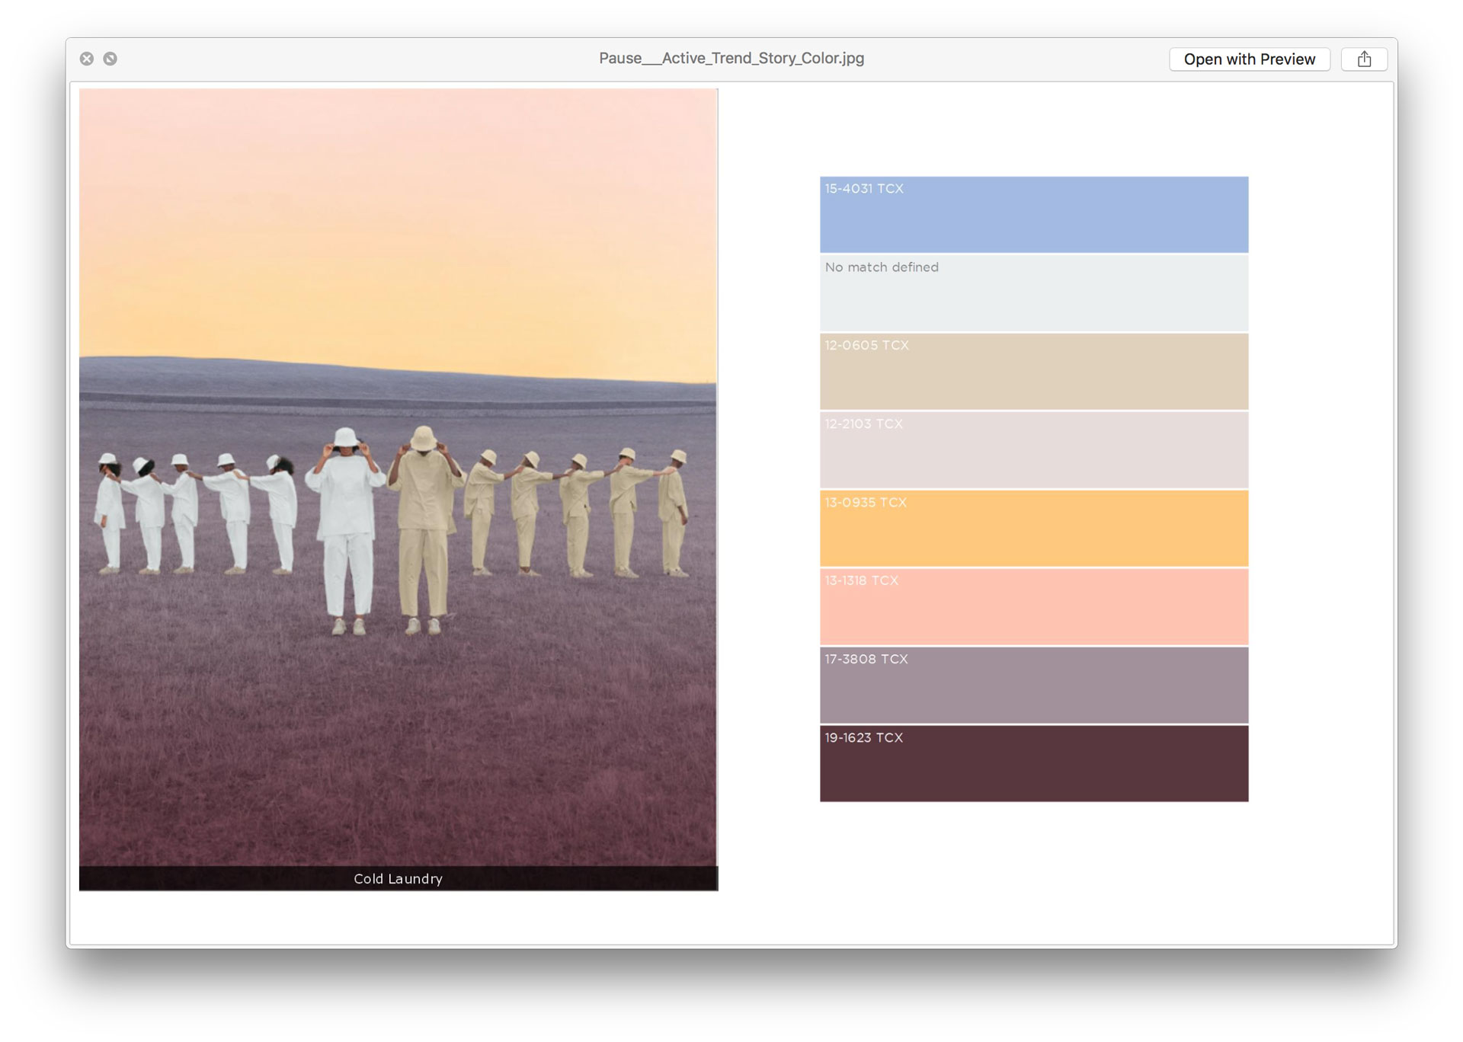Viewport: 1463px width, 1042px height.
Task: Click the 13-1318 TCX label text
Action: [x=862, y=581]
